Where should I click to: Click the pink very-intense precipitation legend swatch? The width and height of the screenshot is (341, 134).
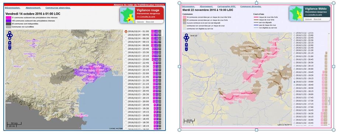[x=8, y=18]
